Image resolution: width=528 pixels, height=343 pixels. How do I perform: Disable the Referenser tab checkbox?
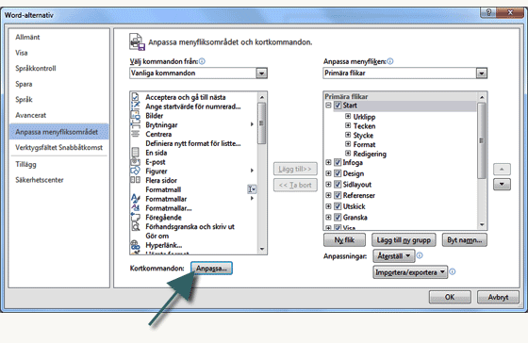pyautogui.click(x=338, y=195)
